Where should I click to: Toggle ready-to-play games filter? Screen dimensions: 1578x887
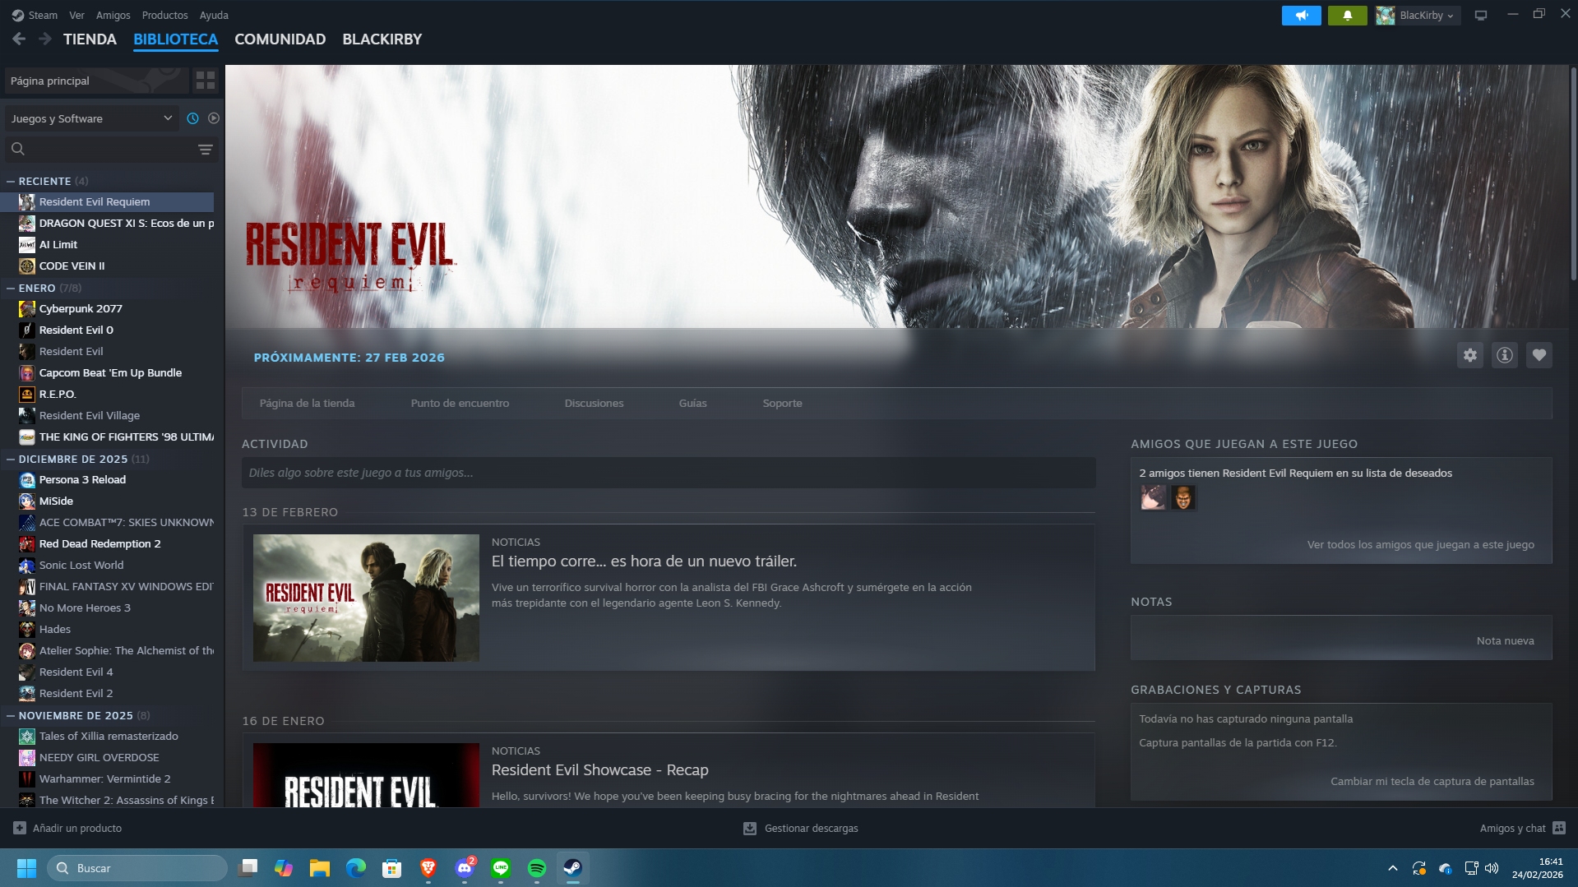pyautogui.click(x=214, y=118)
